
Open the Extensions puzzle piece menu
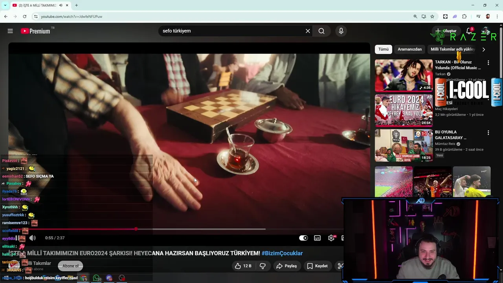click(x=464, y=17)
